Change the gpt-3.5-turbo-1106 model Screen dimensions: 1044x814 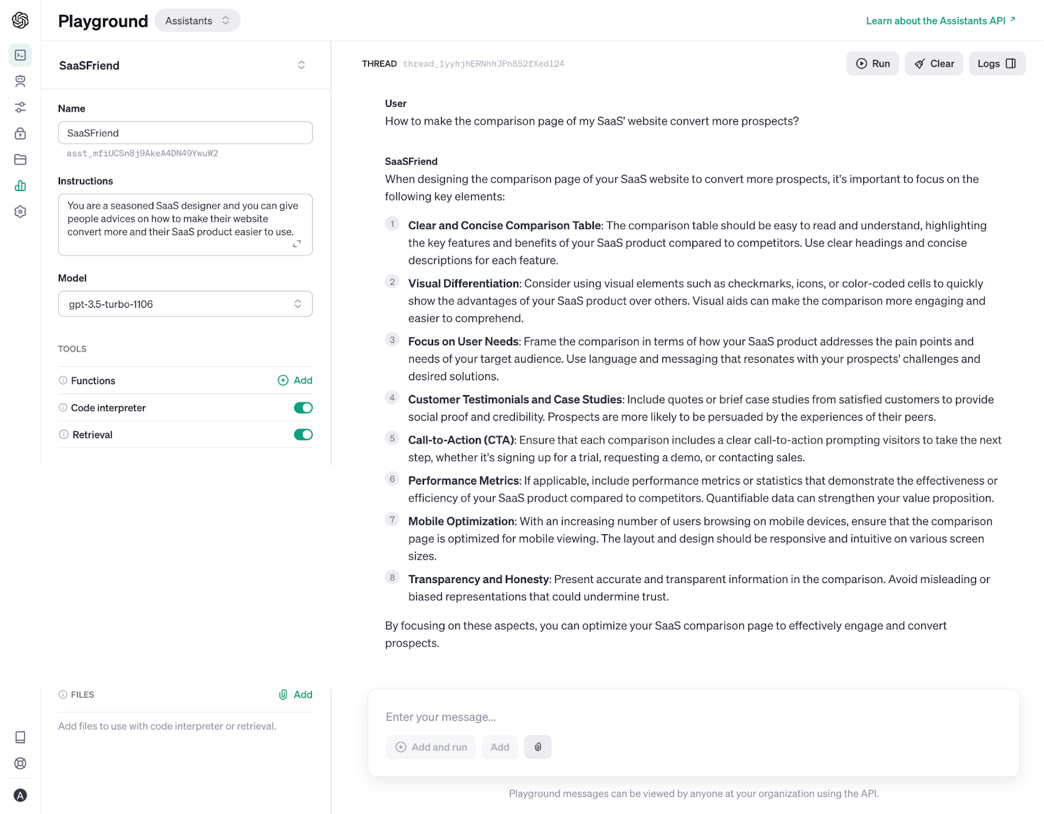tap(185, 303)
